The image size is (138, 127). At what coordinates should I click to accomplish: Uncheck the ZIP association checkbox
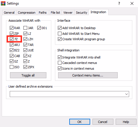tap(11, 34)
